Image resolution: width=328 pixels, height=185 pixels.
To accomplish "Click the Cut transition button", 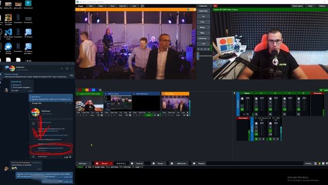I will tap(203, 16).
